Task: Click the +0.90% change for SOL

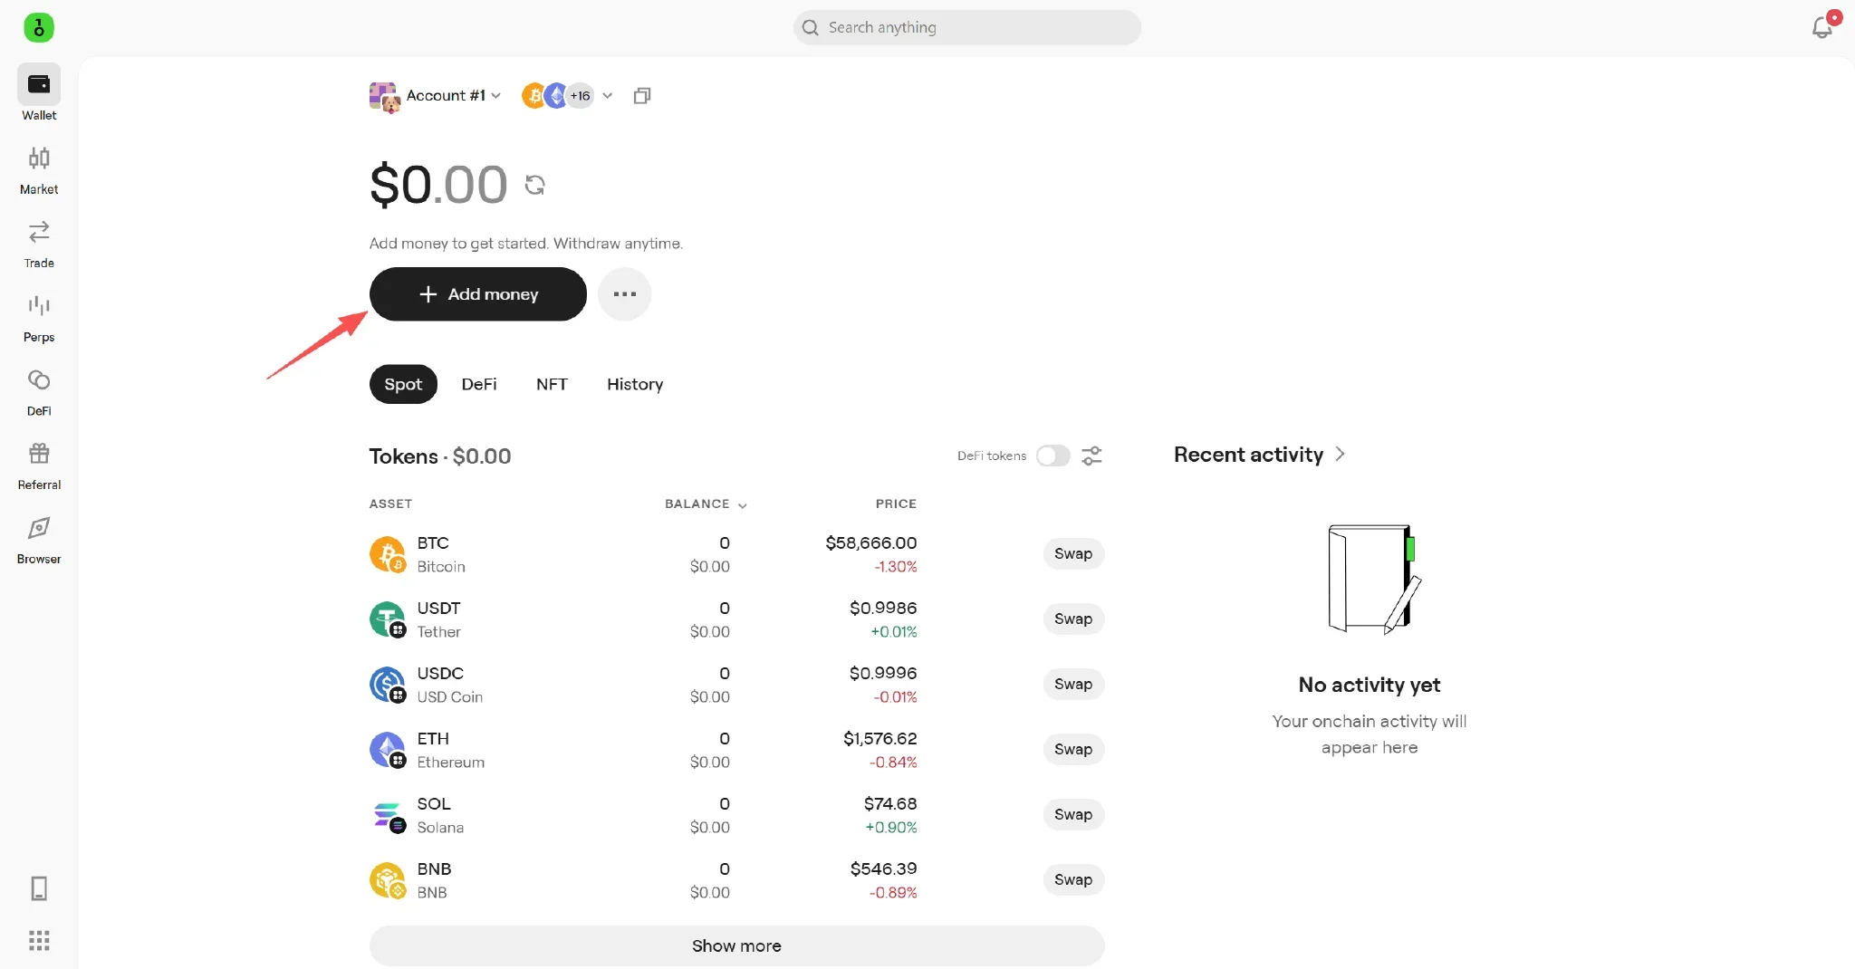Action: pyautogui.click(x=891, y=827)
